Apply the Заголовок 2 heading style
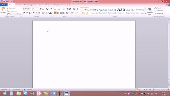 (x=112, y=11)
